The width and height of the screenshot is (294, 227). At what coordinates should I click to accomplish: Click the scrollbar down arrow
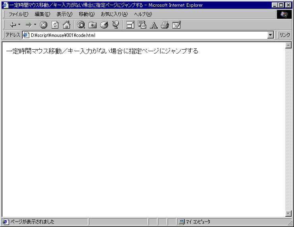click(288, 214)
